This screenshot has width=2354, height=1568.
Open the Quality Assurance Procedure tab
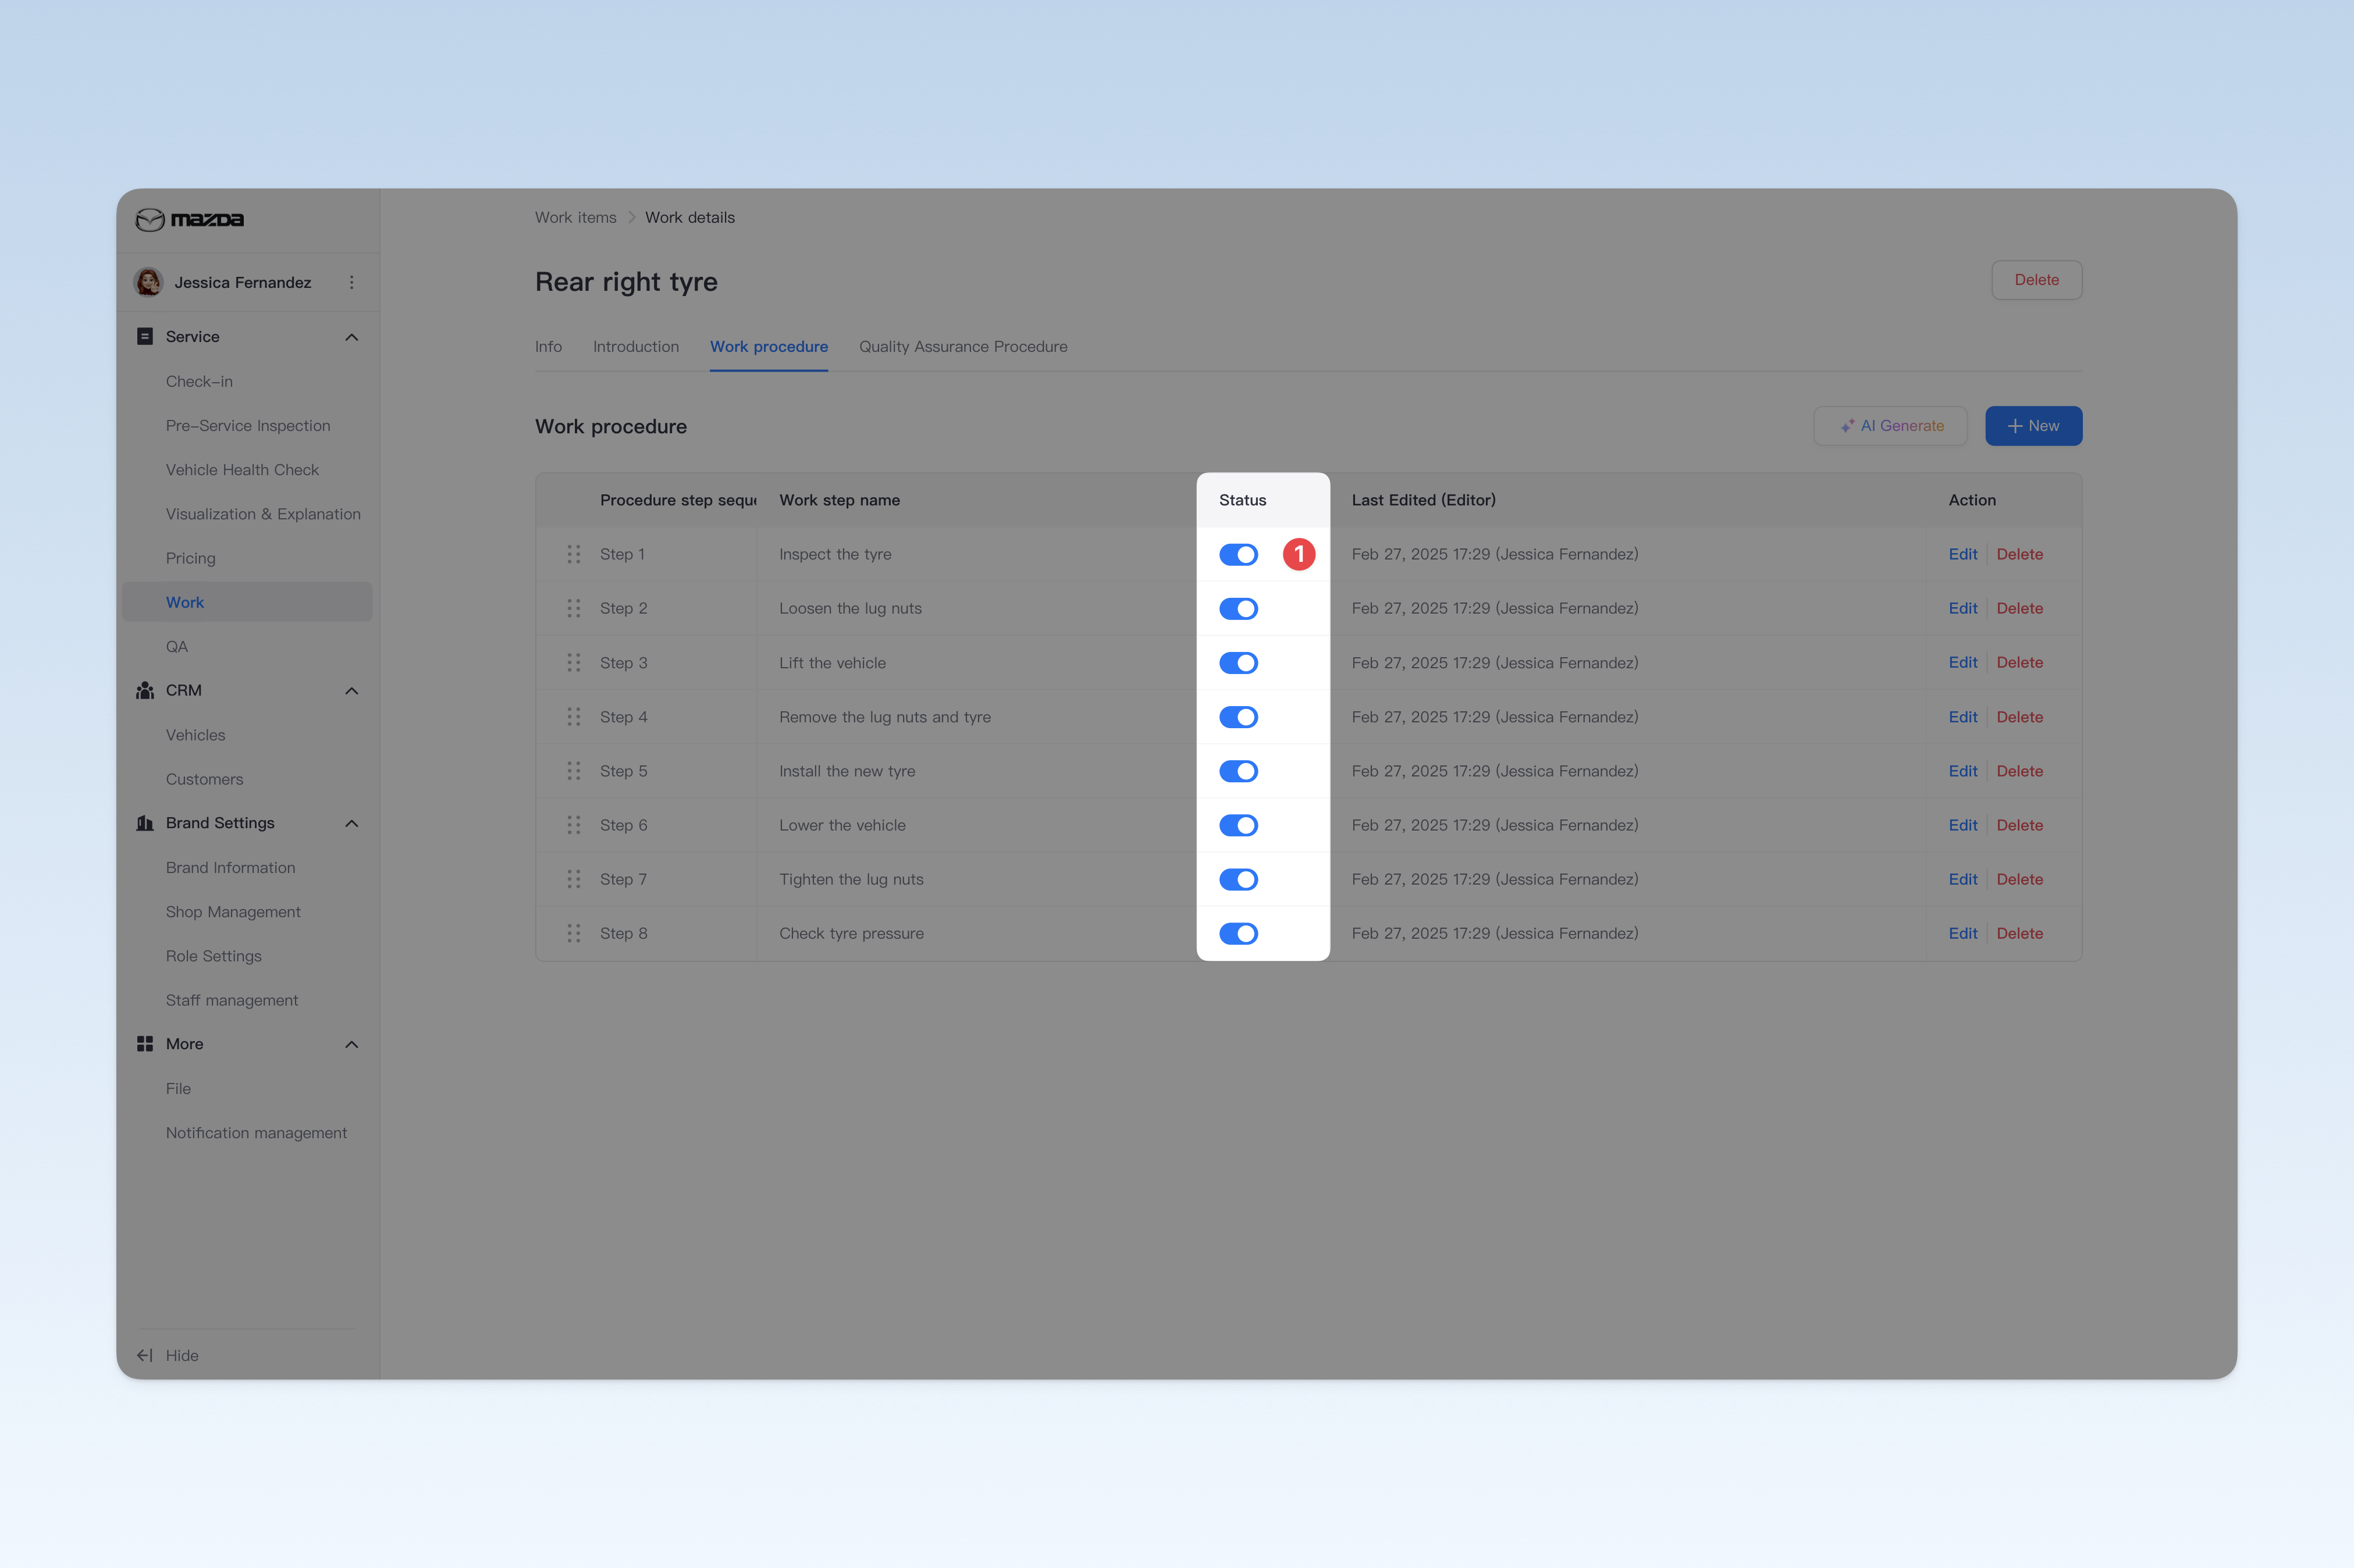pyautogui.click(x=963, y=347)
